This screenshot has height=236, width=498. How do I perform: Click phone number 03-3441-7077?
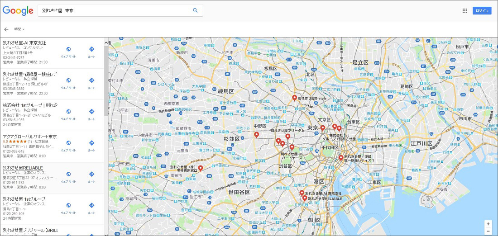point(13,58)
